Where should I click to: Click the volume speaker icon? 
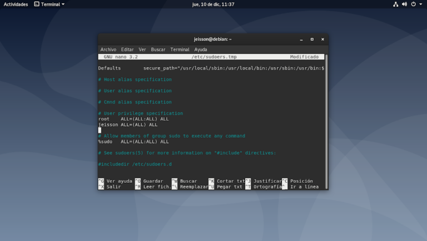(404, 4)
